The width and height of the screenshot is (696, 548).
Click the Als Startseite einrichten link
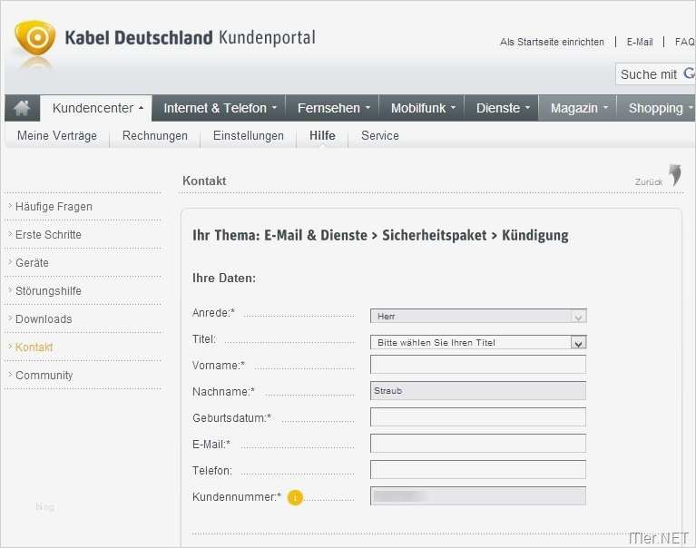coord(552,42)
